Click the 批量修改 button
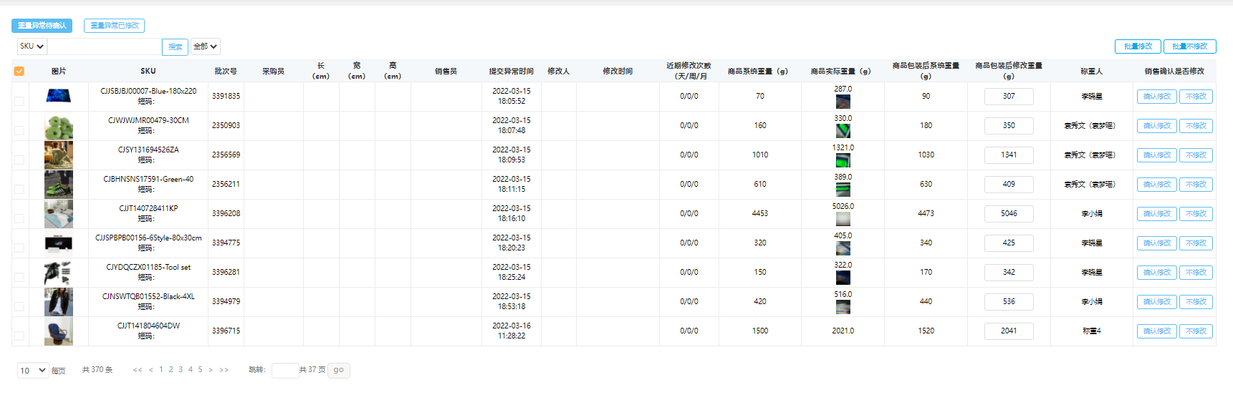 click(1137, 47)
